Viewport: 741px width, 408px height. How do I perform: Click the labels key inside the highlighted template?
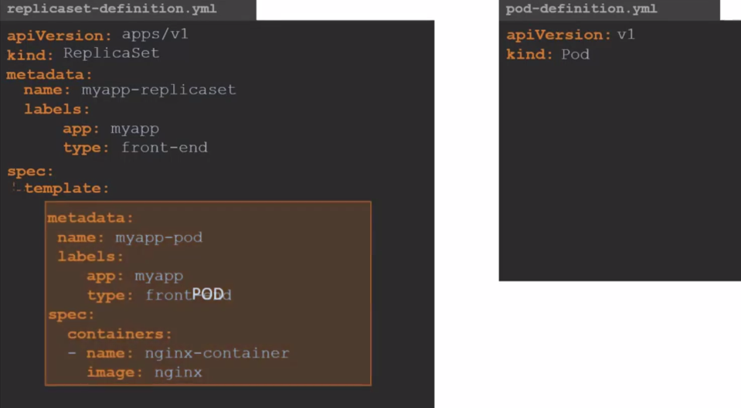[x=90, y=257]
